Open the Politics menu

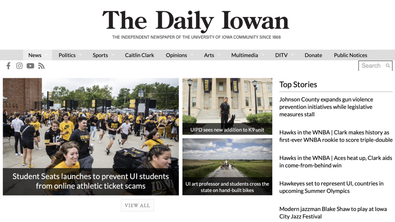pos(67,55)
